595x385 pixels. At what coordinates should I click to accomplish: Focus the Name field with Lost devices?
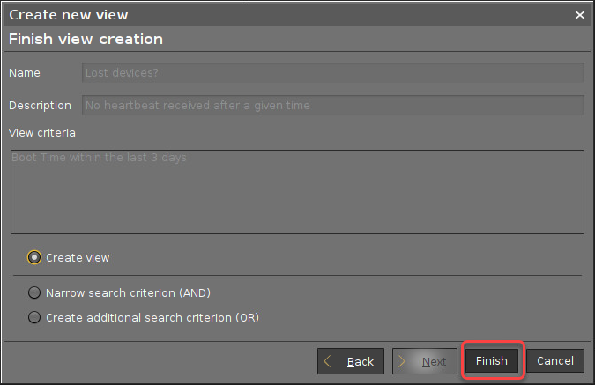[332, 74]
